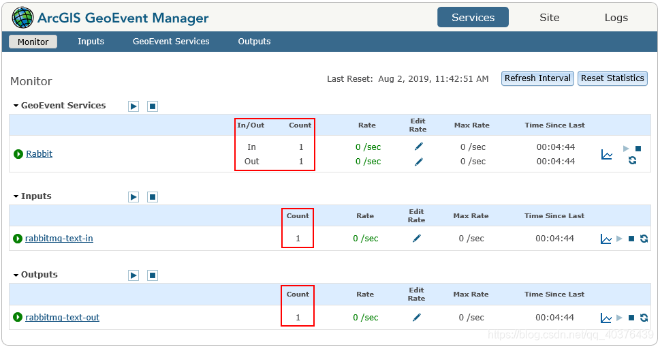Stop the Rabbit service square icon

(x=638, y=148)
